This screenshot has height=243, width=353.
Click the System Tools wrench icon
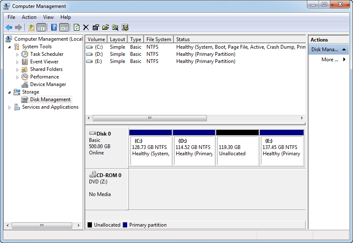(x=17, y=47)
